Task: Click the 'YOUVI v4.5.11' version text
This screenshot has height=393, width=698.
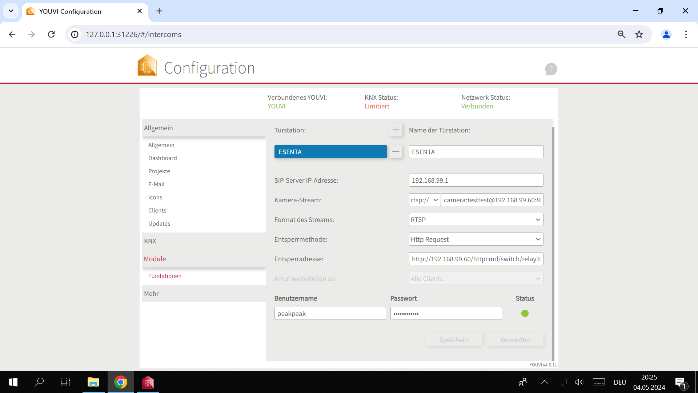Action: pyautogui.click(x=543, y=365)
